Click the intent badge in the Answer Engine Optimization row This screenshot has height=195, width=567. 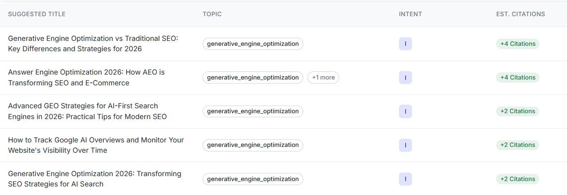coord(405,77)
